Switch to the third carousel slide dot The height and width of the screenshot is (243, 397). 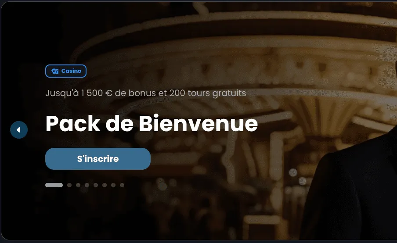click(x=78, y=185)
